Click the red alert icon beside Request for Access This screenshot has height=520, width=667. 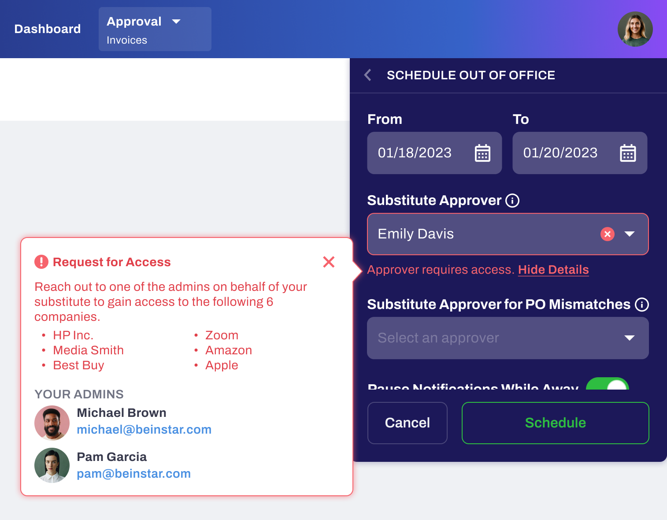[41, 262]
